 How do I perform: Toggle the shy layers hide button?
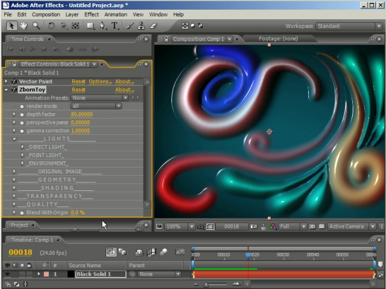coord(139,252)
